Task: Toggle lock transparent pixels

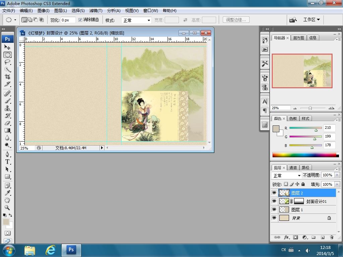Action: 286,184
